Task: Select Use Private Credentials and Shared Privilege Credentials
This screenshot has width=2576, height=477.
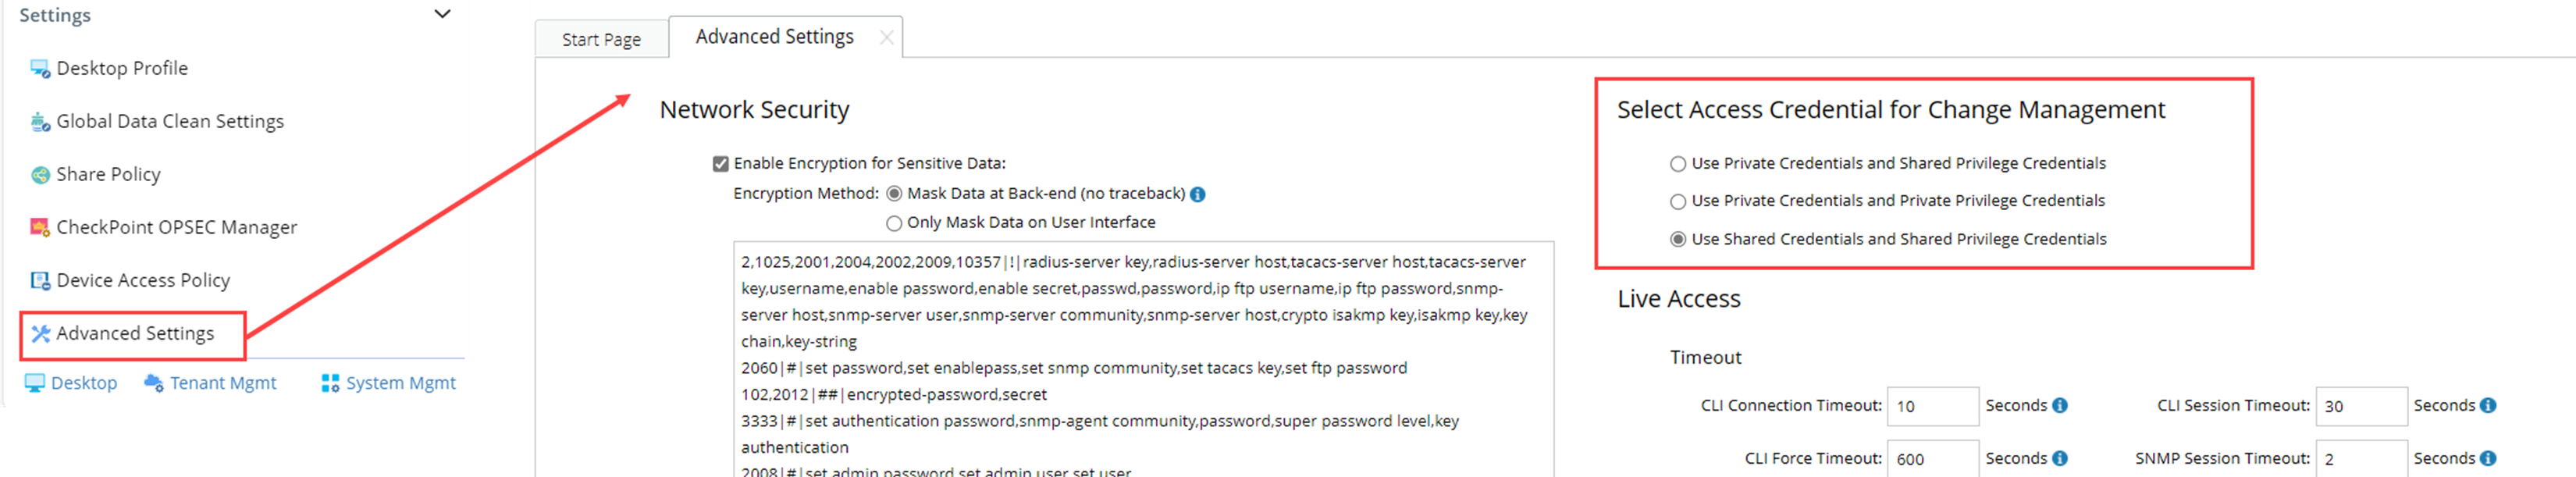Action: coord(1678,164)
